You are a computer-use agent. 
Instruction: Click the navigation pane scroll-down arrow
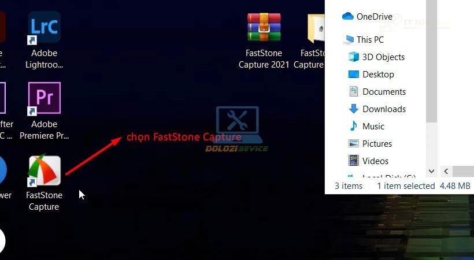pyautogui.click(x=431, y=172)
